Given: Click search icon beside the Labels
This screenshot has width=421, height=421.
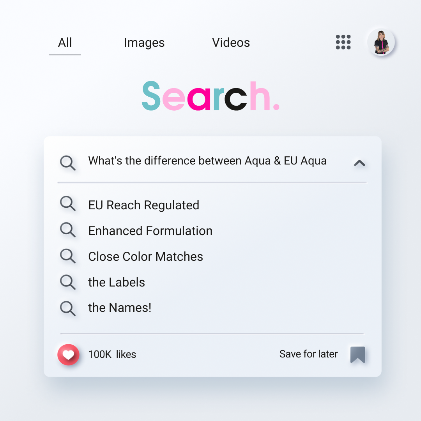Looking at the screenshot, I should [x=67, y=282].
